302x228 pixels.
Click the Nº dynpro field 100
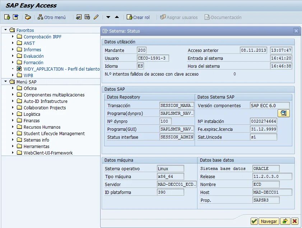[x=166, y=121]
